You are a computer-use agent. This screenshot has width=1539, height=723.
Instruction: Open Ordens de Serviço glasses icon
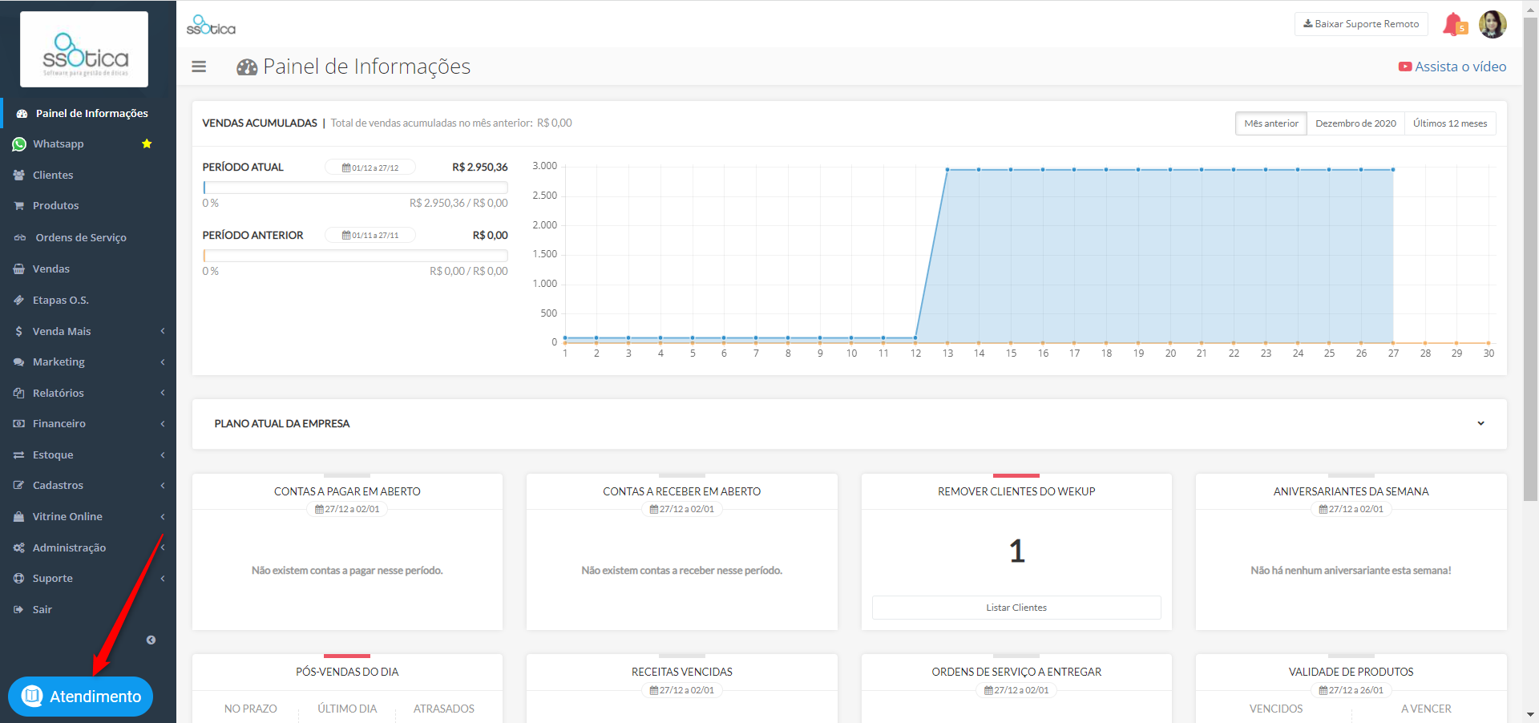click(19, 237)
